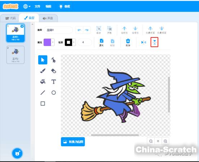
Task: Click the flip vertical icon
Action: coord(154,42)
